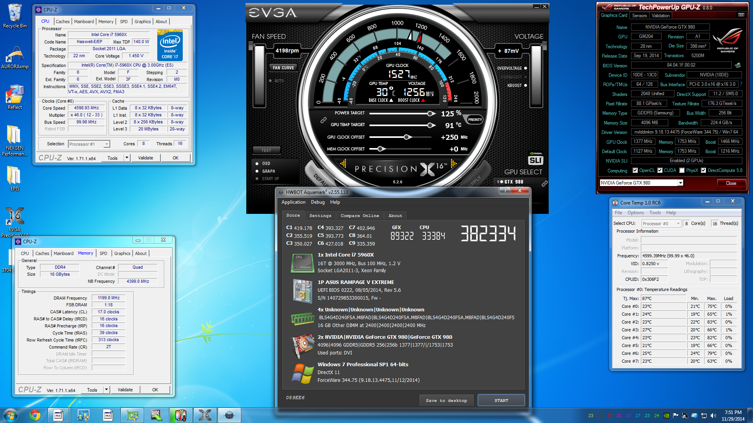The height and width of the screenshot is (423, 753).
Task: Open Caches tab in top CPU-Z
Action: click(62, 22)
